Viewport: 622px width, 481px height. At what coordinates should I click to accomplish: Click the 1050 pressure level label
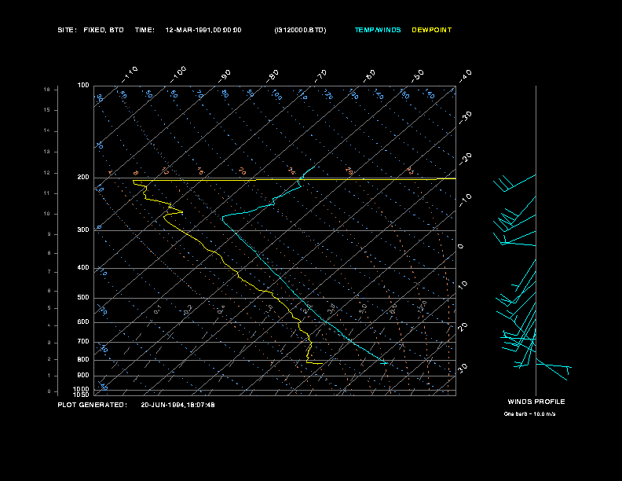point(82,395)
